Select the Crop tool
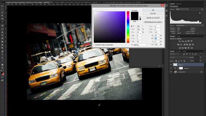 [x=2, y=19]
